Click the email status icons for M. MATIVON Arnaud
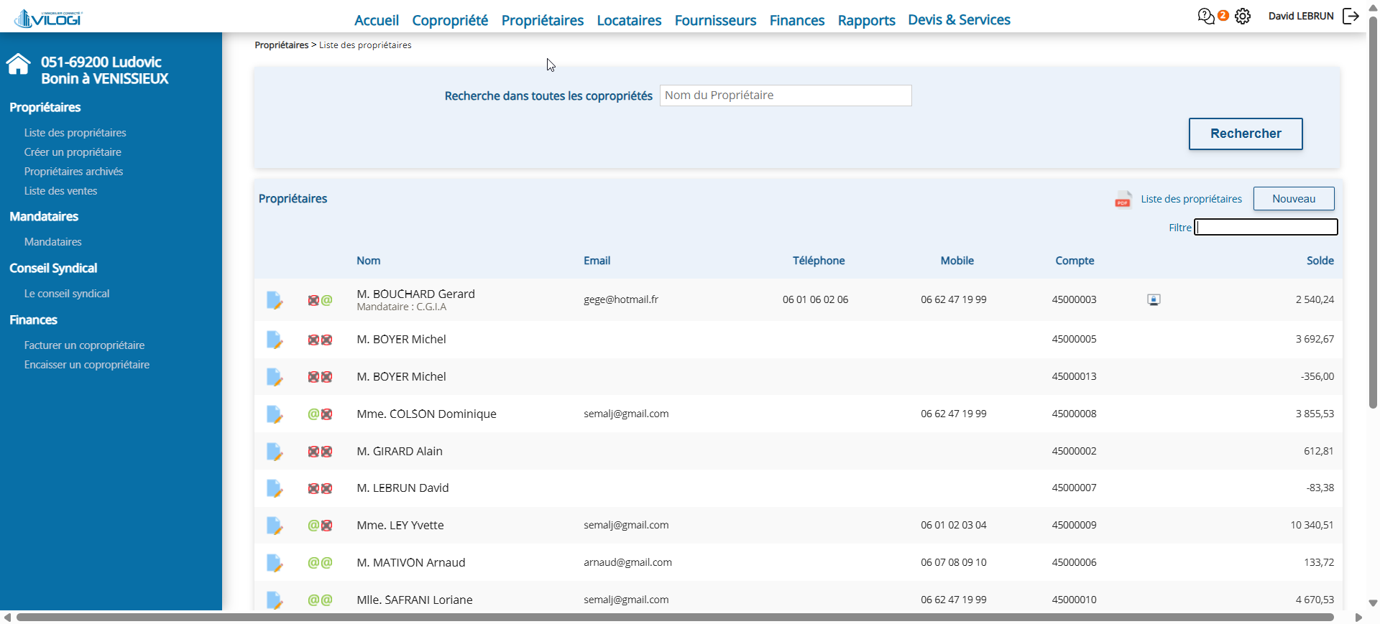 pyautogui.click(x=320, y=563)
